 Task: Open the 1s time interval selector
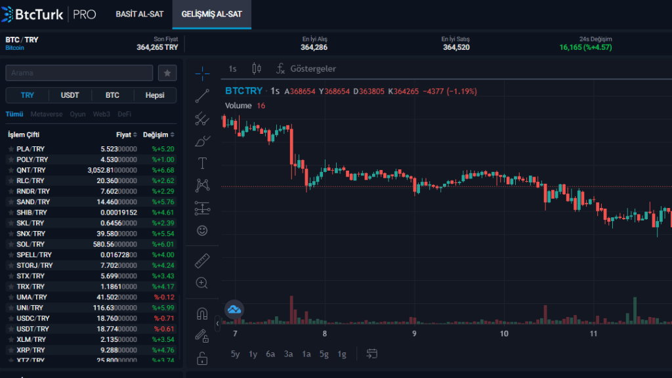232,68
